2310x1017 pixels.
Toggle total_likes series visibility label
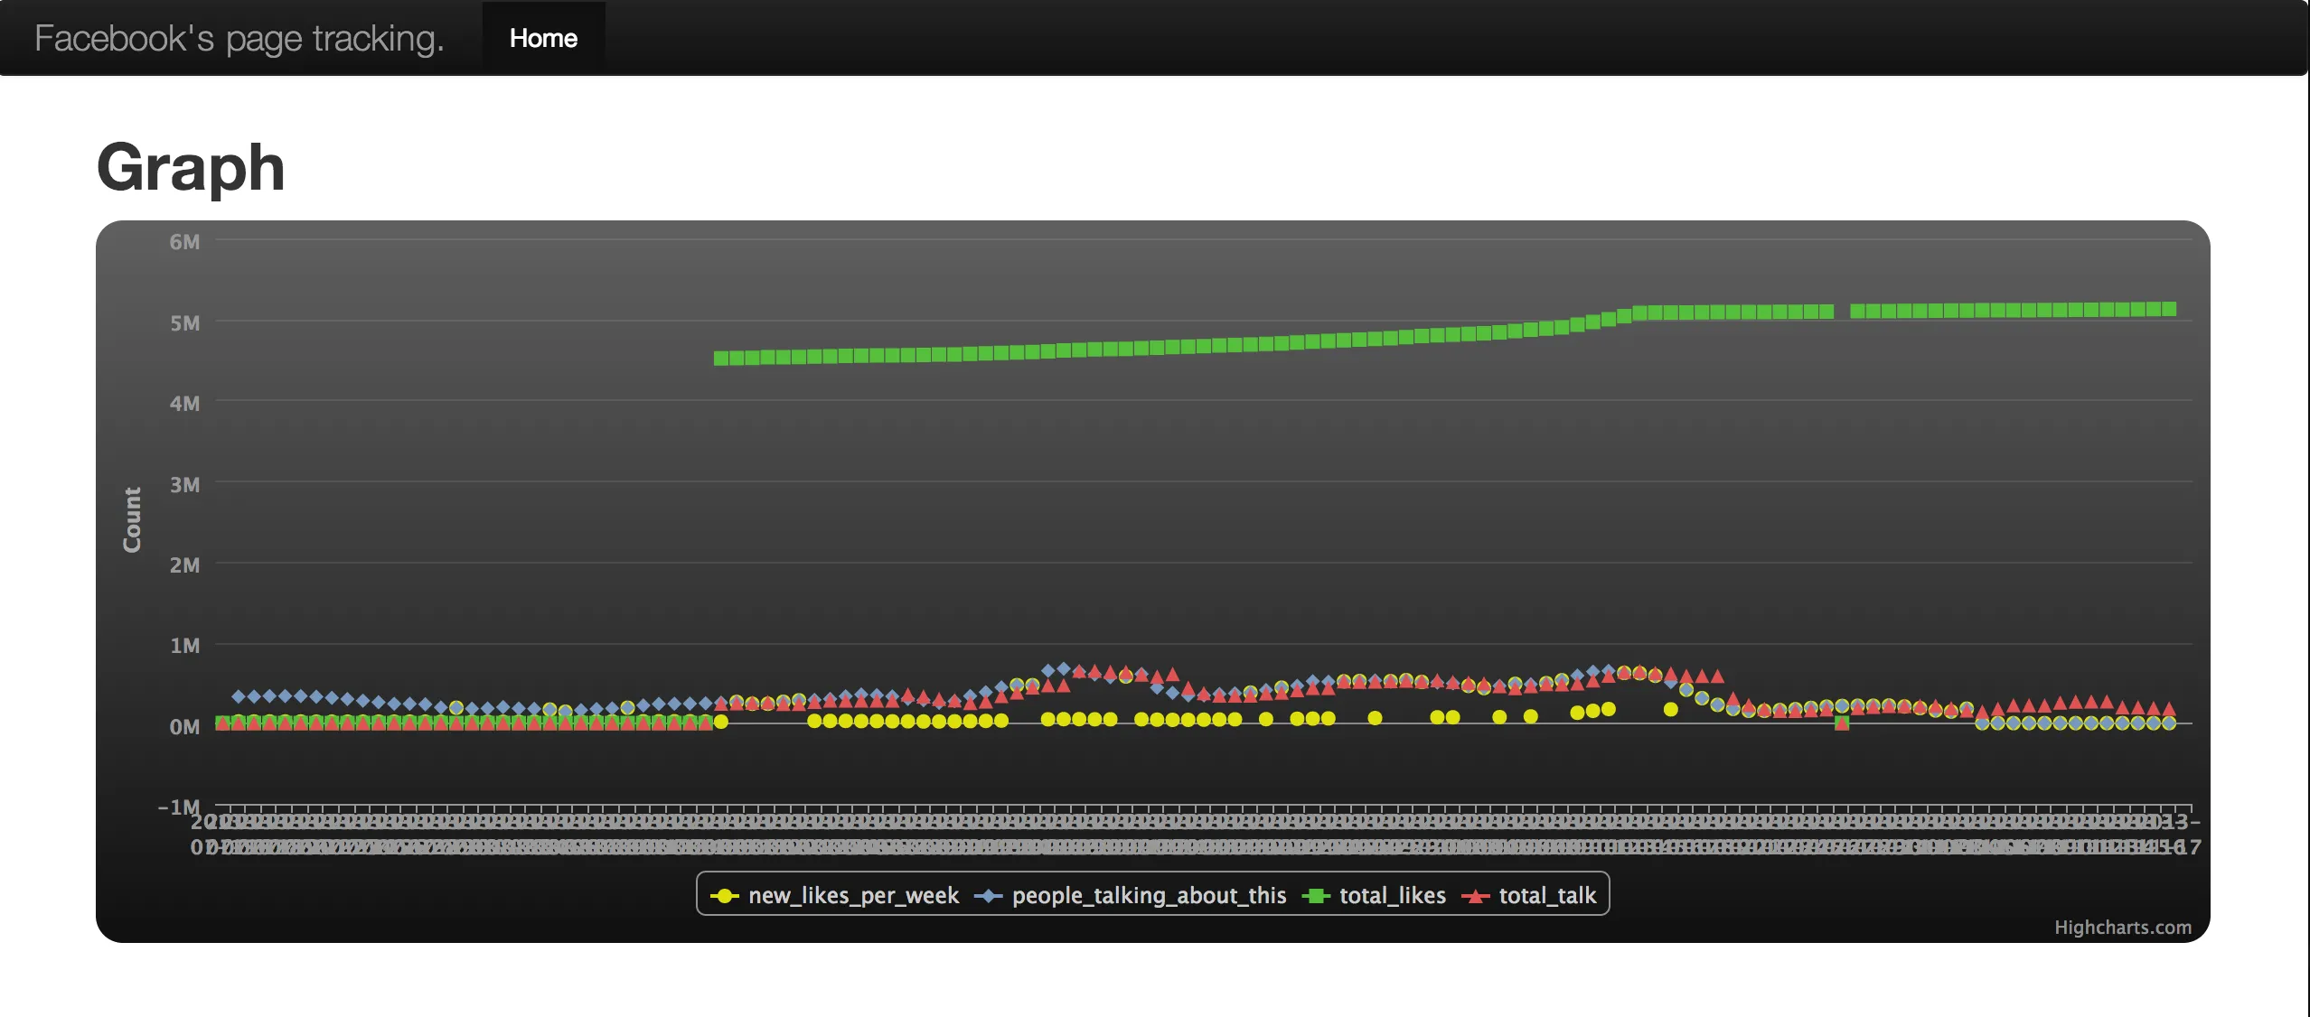coord(1392,896)
